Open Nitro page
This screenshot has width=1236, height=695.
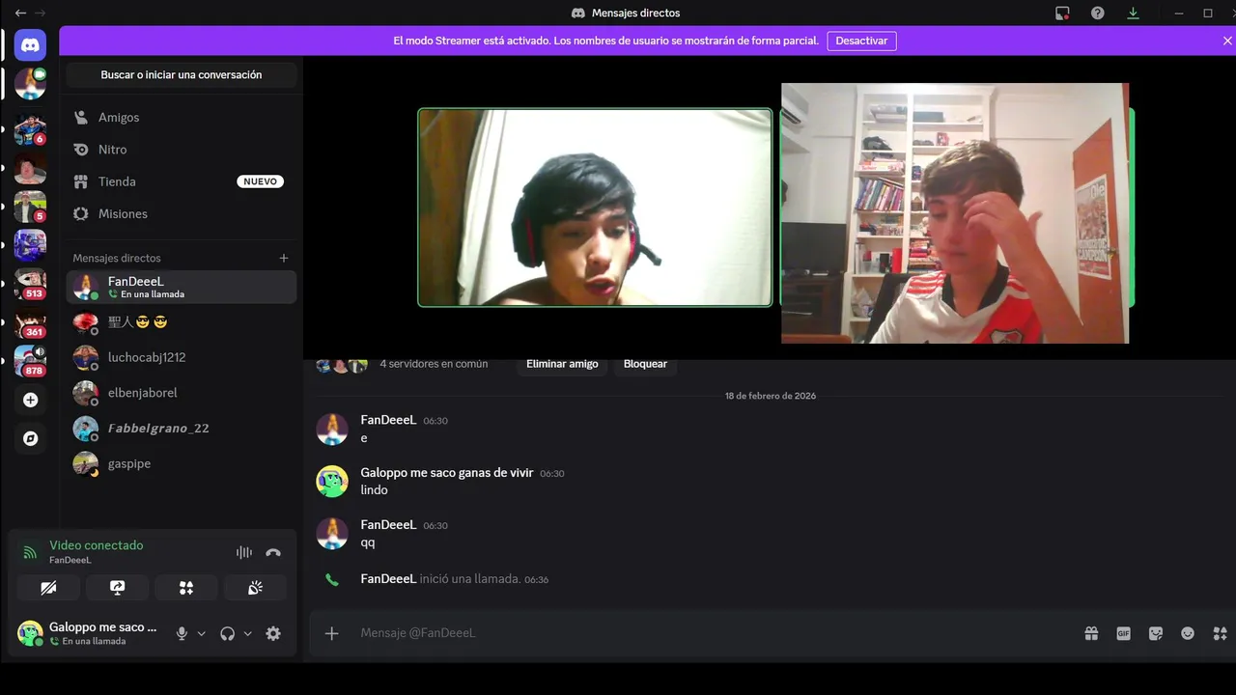coord(182,150)
